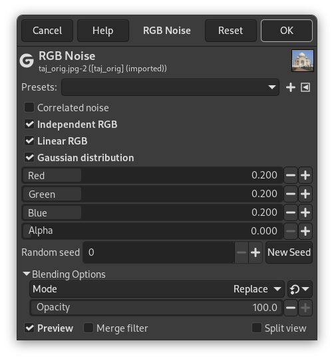This screenshot has width=334, height=359.
Task: Increase the Alpha value with plus
Action: pos(305,231)
